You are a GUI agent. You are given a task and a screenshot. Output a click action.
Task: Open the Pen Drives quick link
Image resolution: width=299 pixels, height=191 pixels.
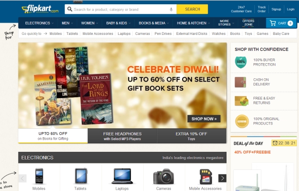163,34
